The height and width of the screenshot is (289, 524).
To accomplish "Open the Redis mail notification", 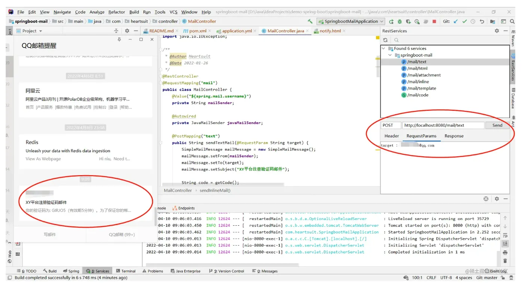I will point(86,151).
